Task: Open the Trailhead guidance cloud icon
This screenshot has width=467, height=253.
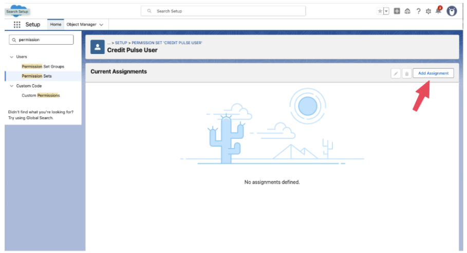Action: (x=407, y=11)
